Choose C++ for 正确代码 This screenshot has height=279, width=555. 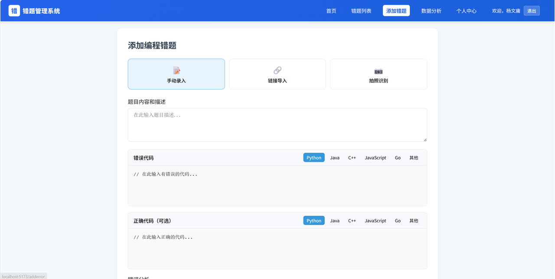click(x=352, y=221)
